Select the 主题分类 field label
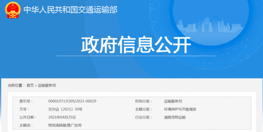 pyautogui.click(x=144, y=109)
